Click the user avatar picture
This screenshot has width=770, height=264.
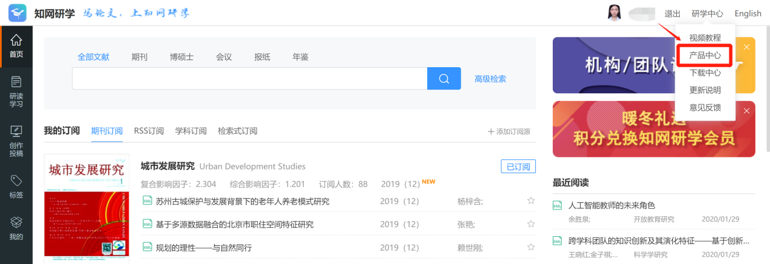coord(615,13)
